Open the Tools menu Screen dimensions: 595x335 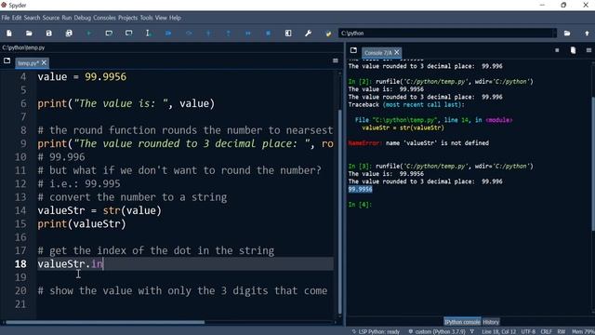click(146, 18)
